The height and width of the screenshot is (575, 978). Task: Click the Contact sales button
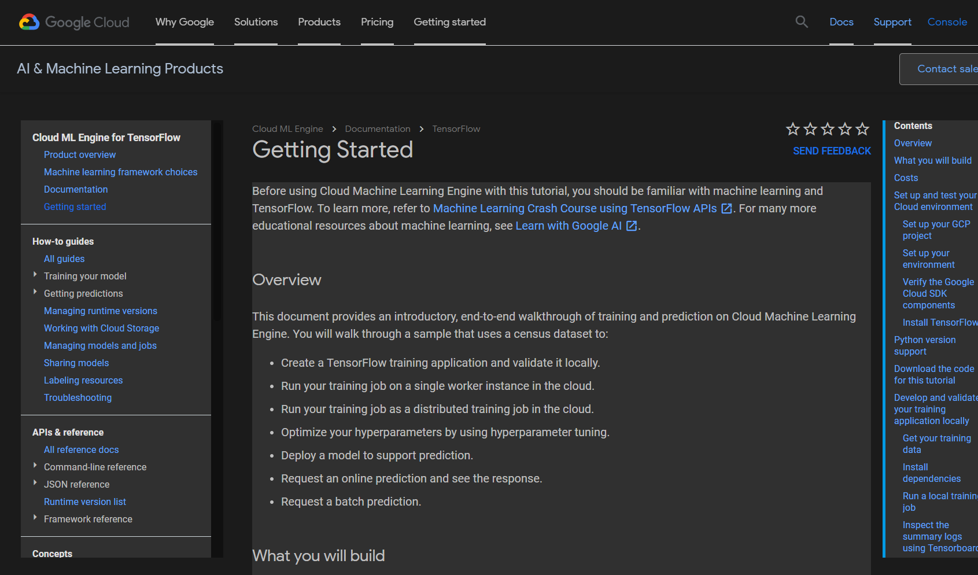point(939,69)
